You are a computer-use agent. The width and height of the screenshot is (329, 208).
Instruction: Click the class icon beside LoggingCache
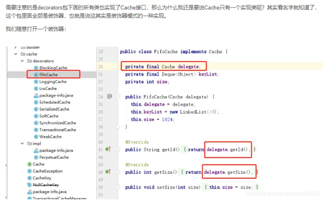(x=36, y=82)
